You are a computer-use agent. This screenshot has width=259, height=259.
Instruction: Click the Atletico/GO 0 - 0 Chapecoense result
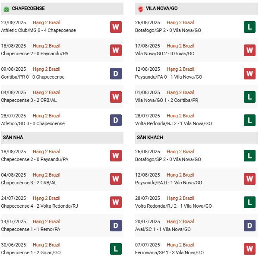click(x=33, y=123)
